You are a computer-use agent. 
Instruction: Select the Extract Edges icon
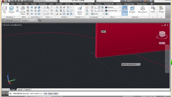pyautogui.click(x=39, y=7)
